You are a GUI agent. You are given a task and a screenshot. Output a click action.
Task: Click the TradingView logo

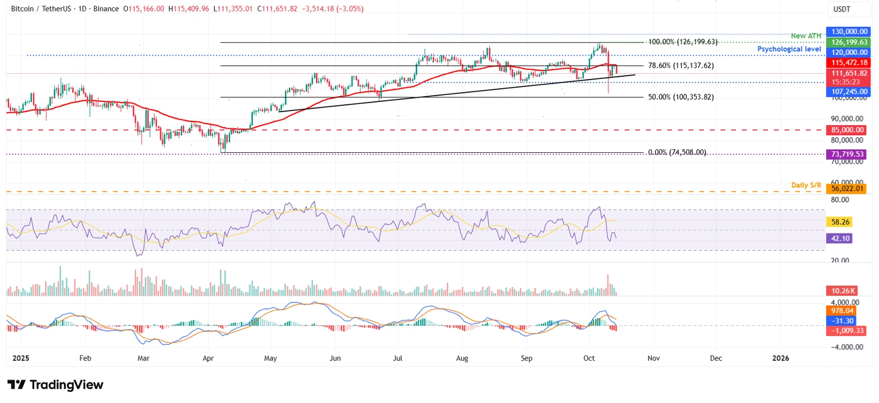pos(54,385)
